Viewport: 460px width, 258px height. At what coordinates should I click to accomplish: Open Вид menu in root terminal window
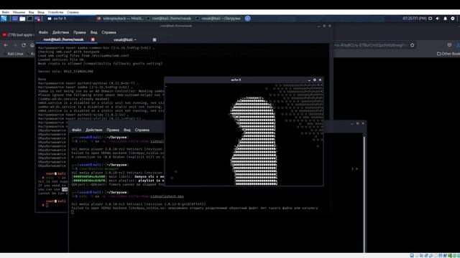click(93, 32)
